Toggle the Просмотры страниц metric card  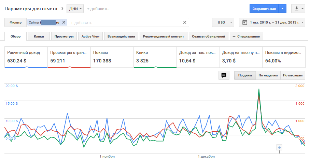tap(69, 57)
